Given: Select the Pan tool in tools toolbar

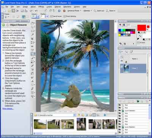Looking at the screenshot, I should coord(32,23).
